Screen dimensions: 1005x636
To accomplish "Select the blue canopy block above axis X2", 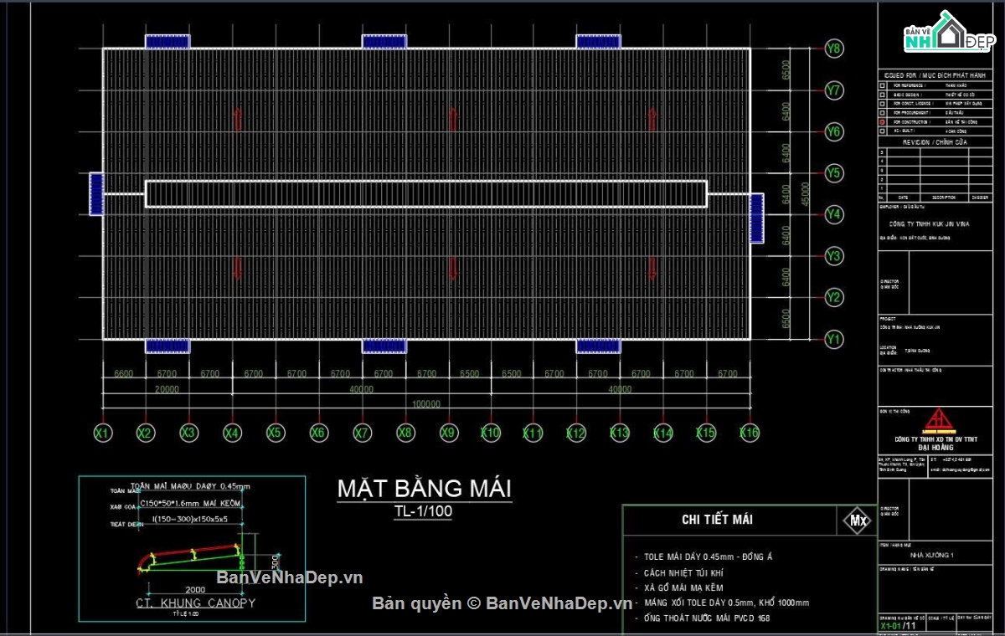I will click(x=167, y=41).
